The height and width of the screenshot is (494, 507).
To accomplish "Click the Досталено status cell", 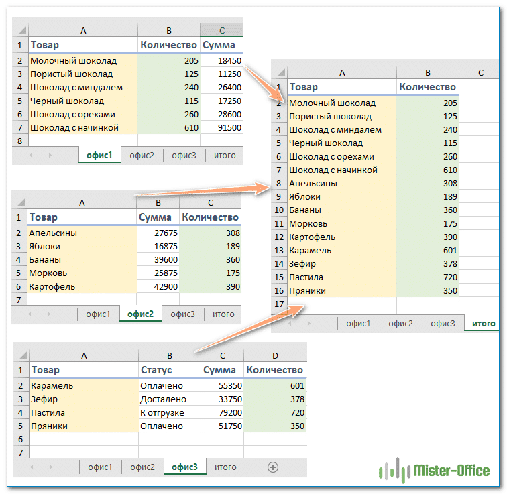I will click(x=170, y=399).
